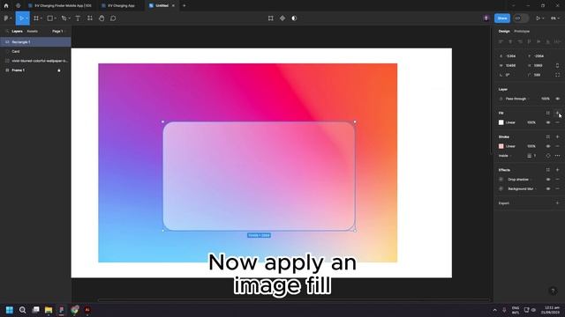Click the globe community icon

click(x=18, y=6)
